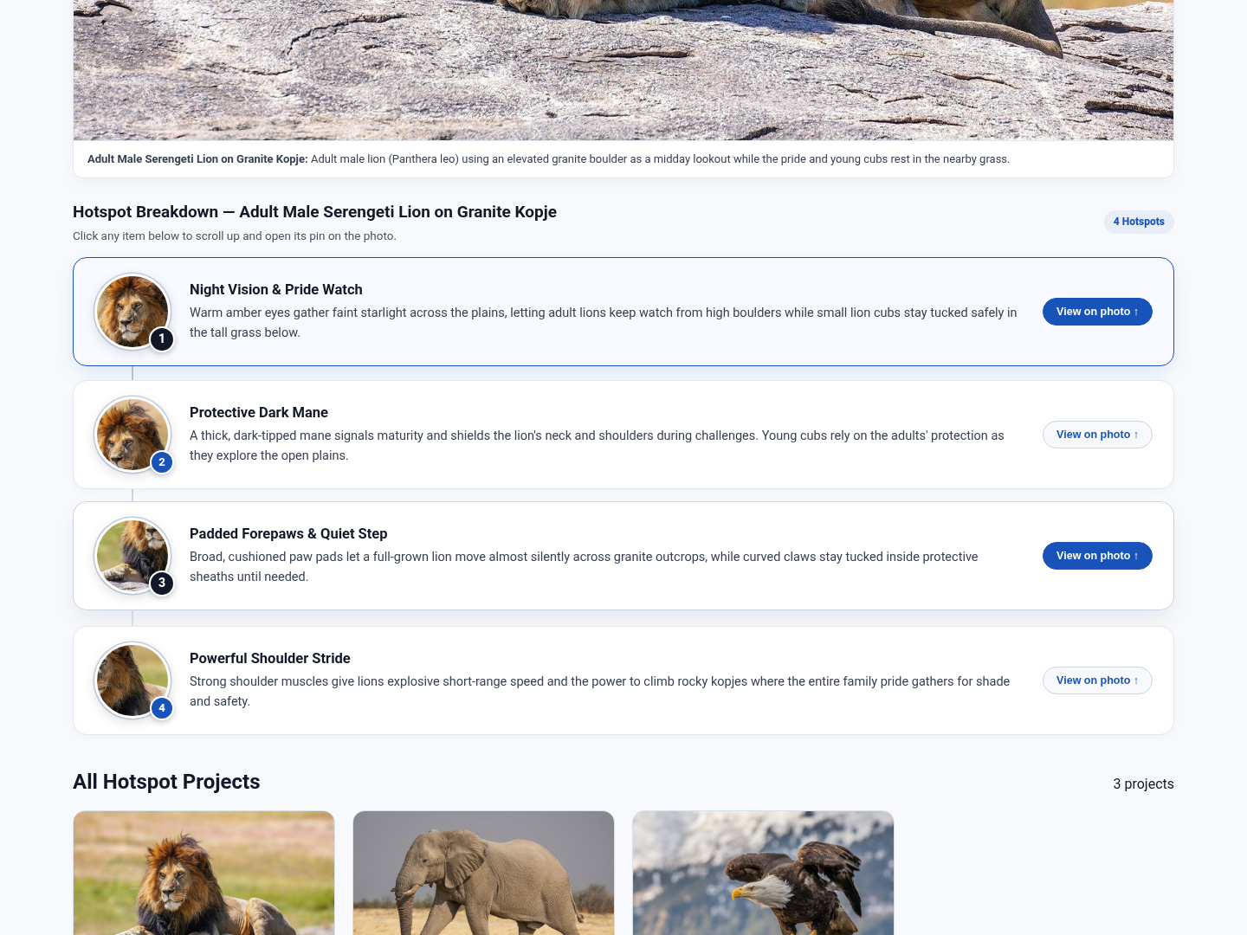Click the 4 Hotspots badge
This screenshot has height=935, width=1247.
point(1139,222)
